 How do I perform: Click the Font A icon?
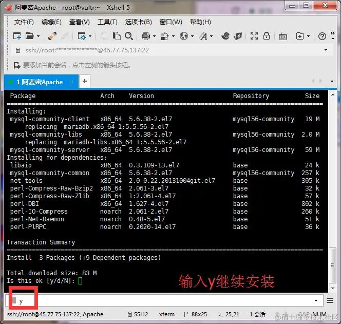point(203,36)
